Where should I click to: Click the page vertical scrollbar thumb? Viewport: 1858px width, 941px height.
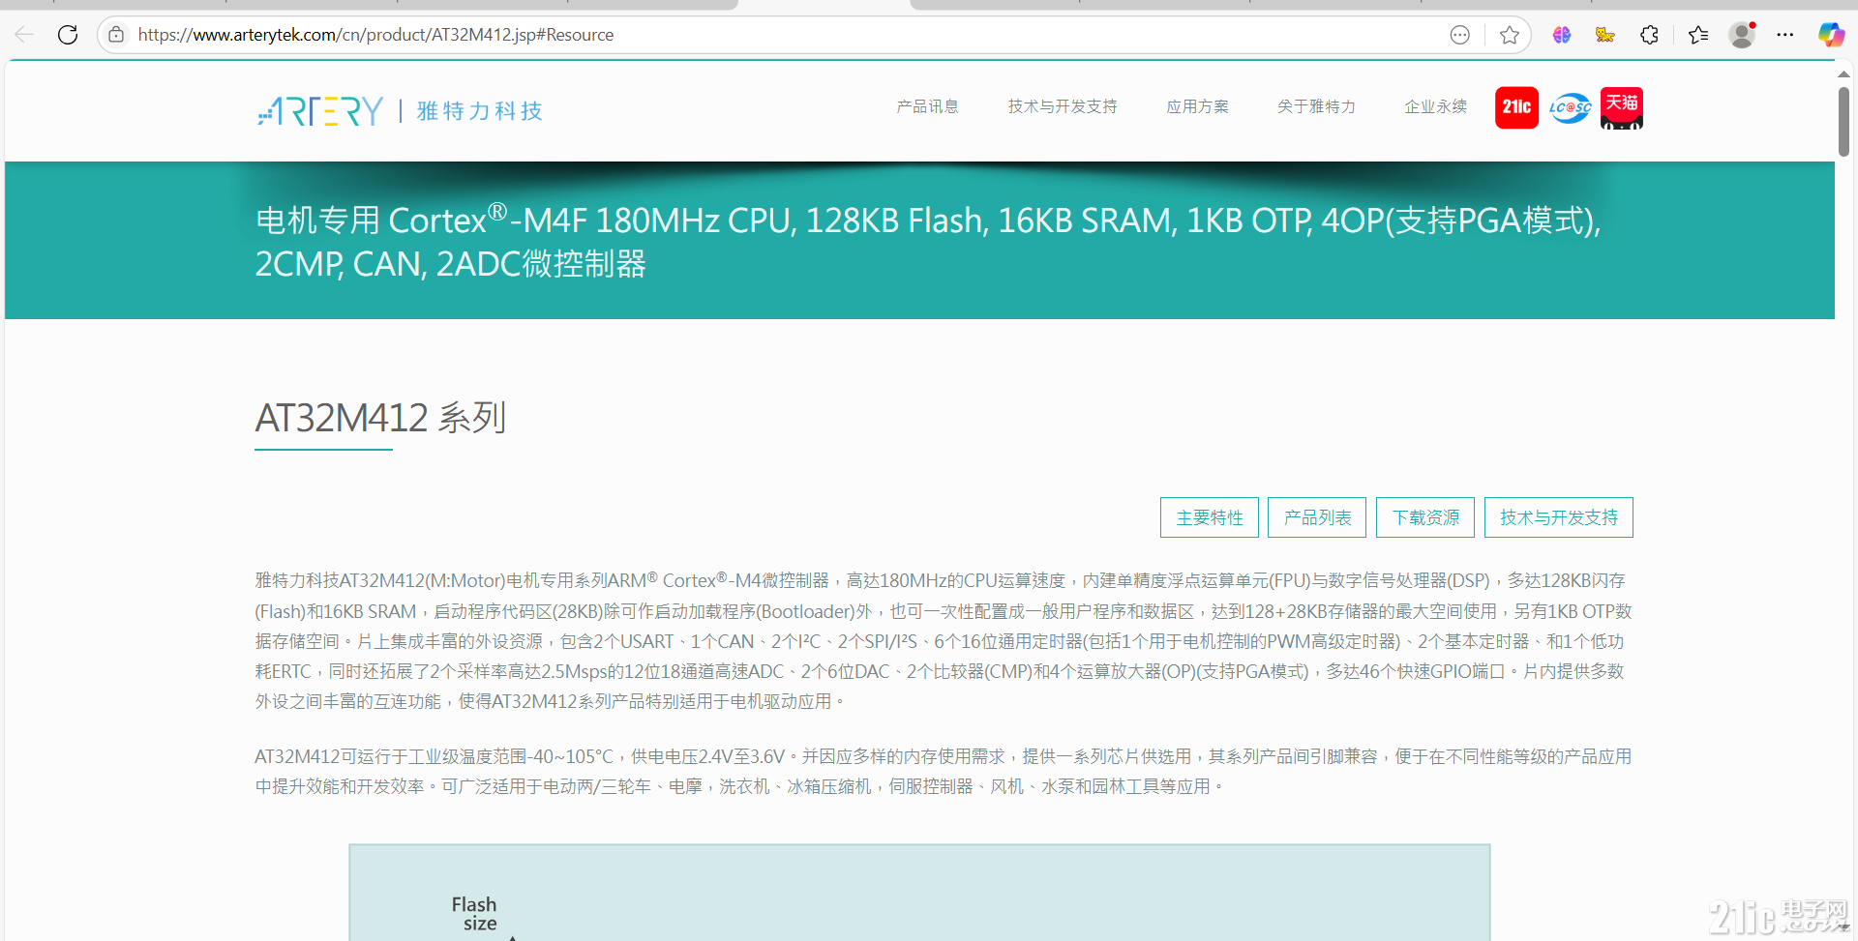[1843, 121]
